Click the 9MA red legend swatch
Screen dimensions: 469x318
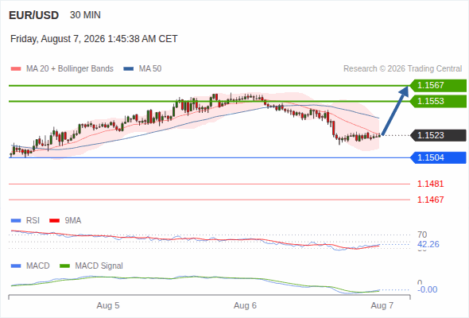[x=54, y=221]
